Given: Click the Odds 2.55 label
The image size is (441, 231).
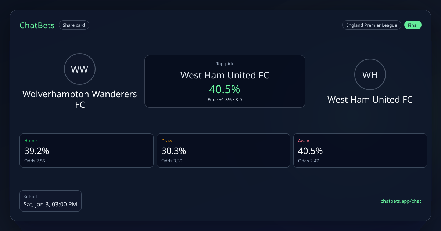Looking at the screenshot, I should pos(35,161).
